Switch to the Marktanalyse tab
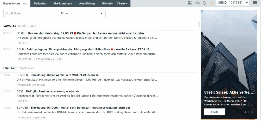Viewport: 261px width, 121px height. (63, 4)
